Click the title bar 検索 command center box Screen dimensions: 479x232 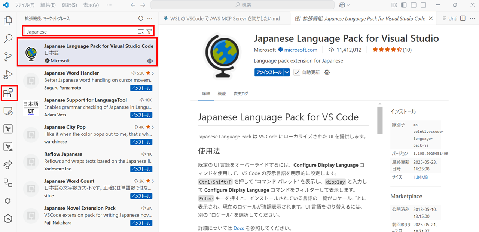tap(242, 5)
